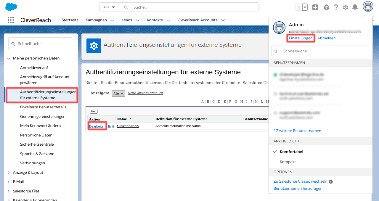This screenshot has height=201, width=379.
Task: Open 'Anmeldezugriff auf Account gewähren'
Action: 45,80
